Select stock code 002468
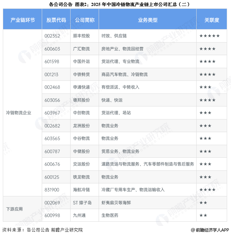The image size is (231, 234). click(x=52, y=87)
